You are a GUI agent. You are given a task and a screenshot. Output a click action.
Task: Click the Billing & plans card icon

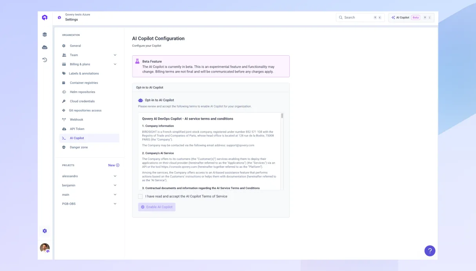tap(64, 64)
